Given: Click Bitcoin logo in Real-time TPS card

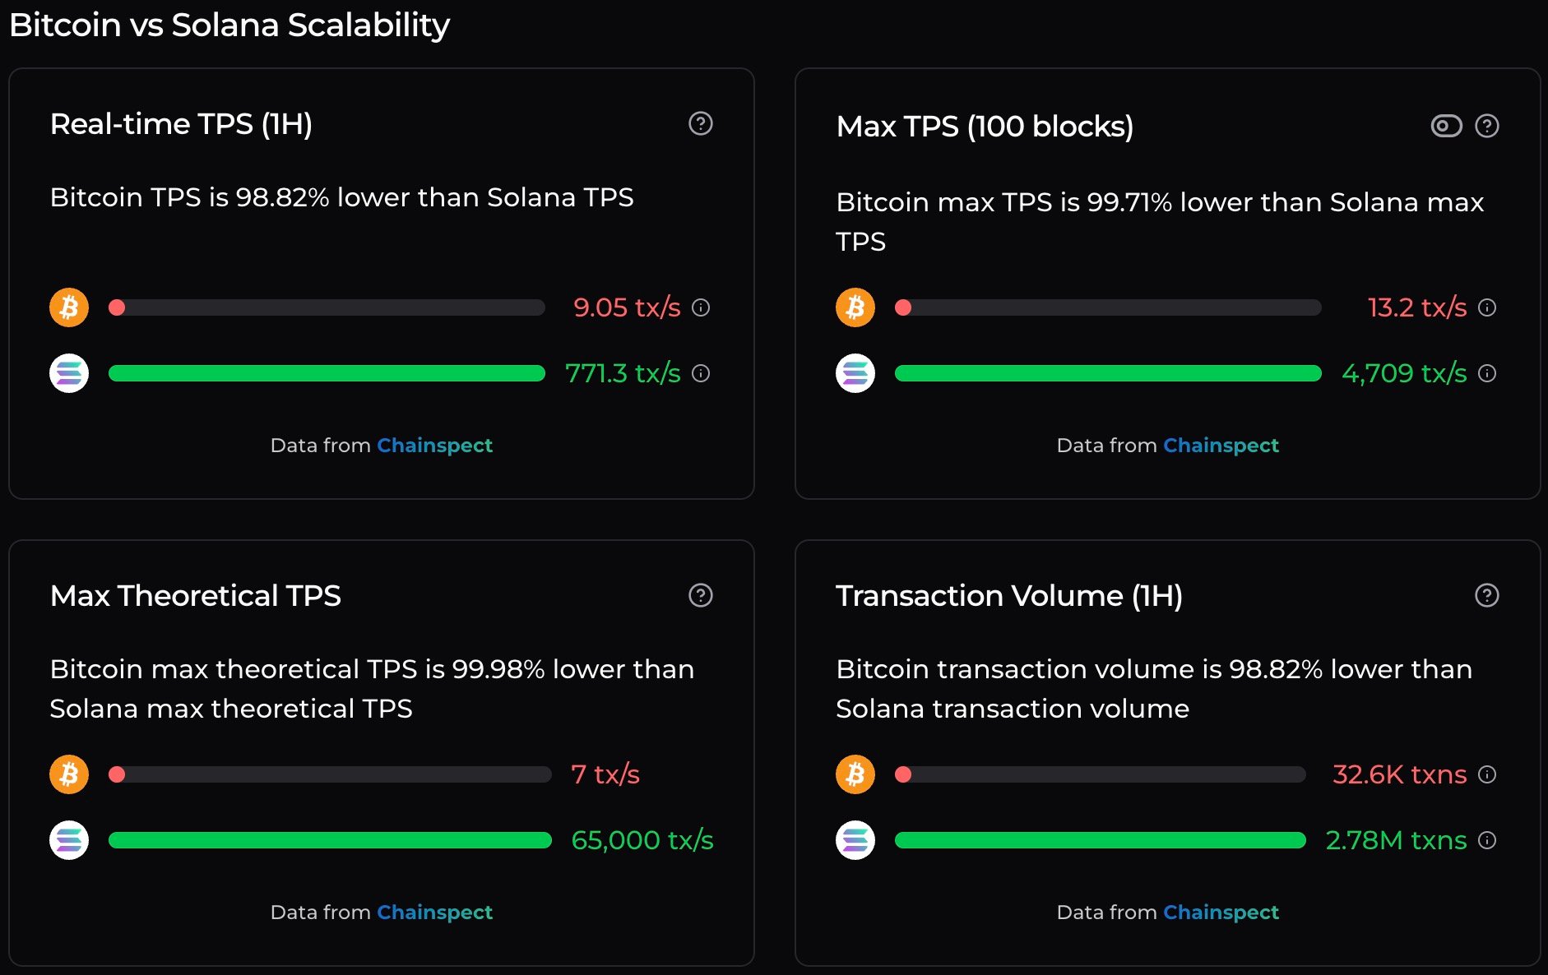Looking at the screenshot, I should click(x=69, y=307).
